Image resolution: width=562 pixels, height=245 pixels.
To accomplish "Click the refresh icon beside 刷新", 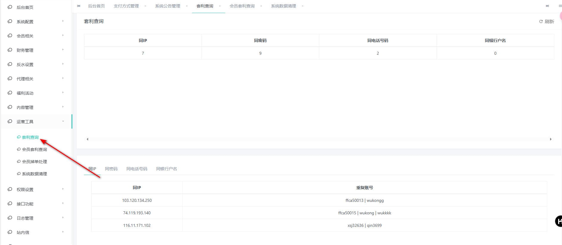I will (541, 21).
